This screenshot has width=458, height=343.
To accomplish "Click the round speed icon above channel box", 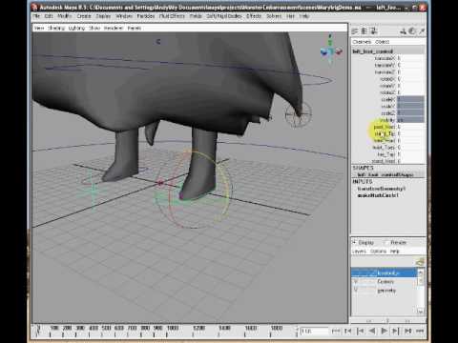I will [x=412, y=30].
